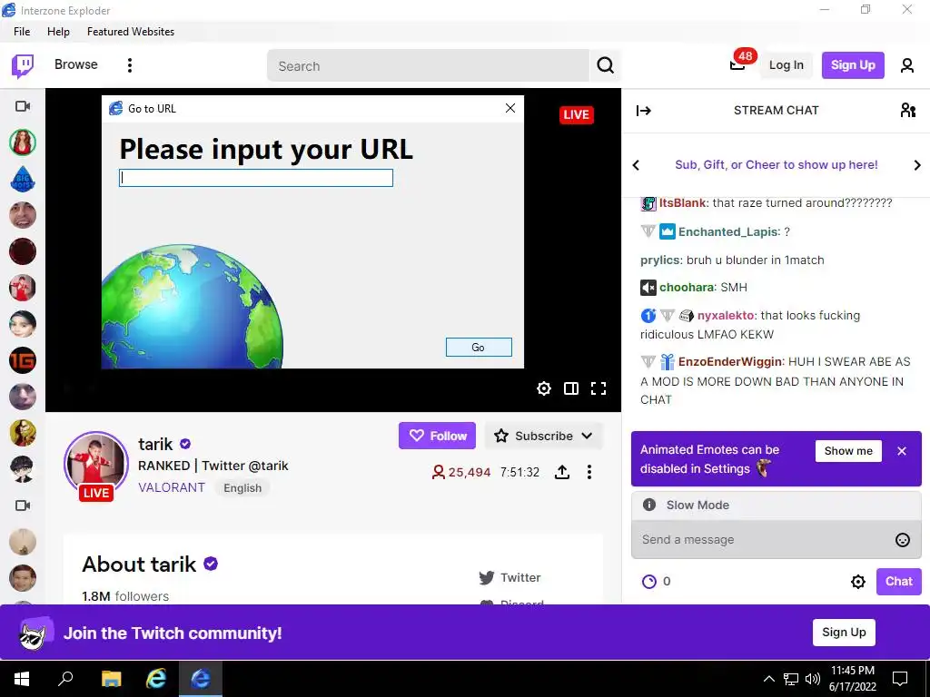
Task: Open notifications inbox with 48 badge
Action: (737, 64)
